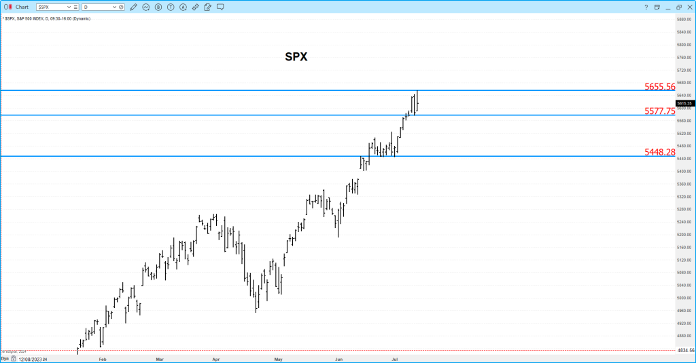The image size is (696, 363).
Task: Click the Feb label on time axis
Action: click(103, 360)
